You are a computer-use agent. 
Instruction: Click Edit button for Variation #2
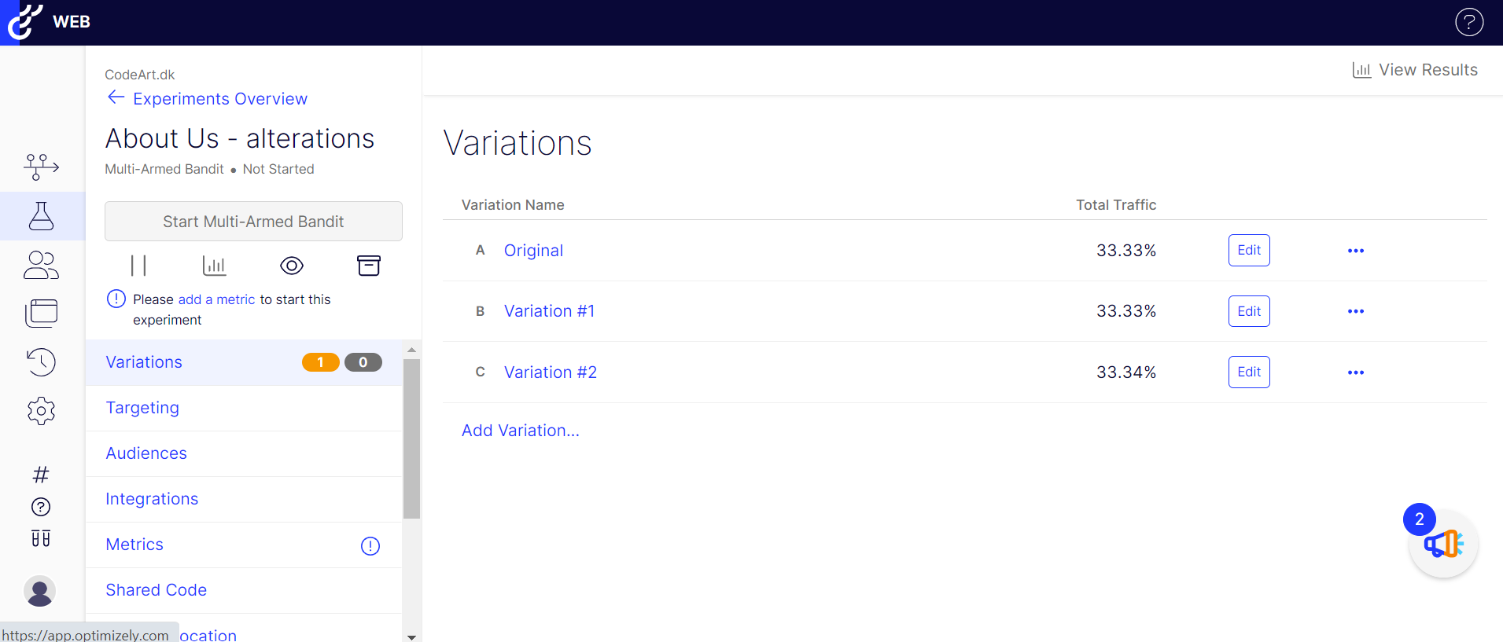(x=1249, y=372)
